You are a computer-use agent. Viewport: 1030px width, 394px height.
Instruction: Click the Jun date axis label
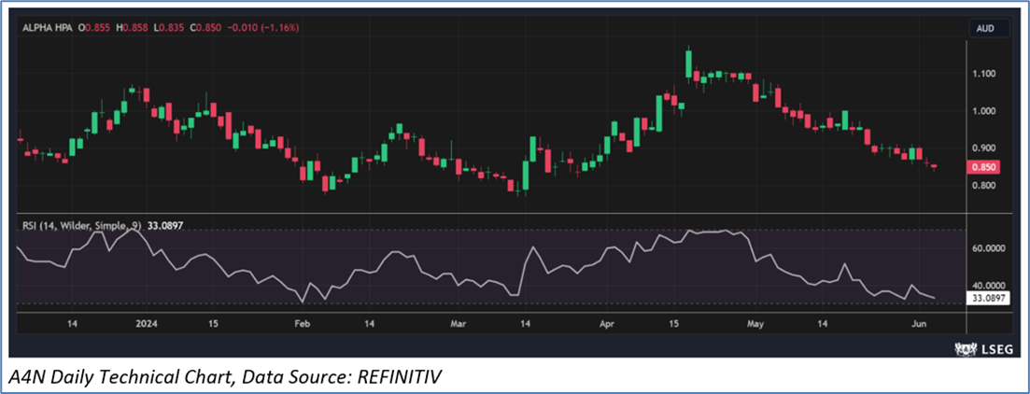click(x=921, y=324)
